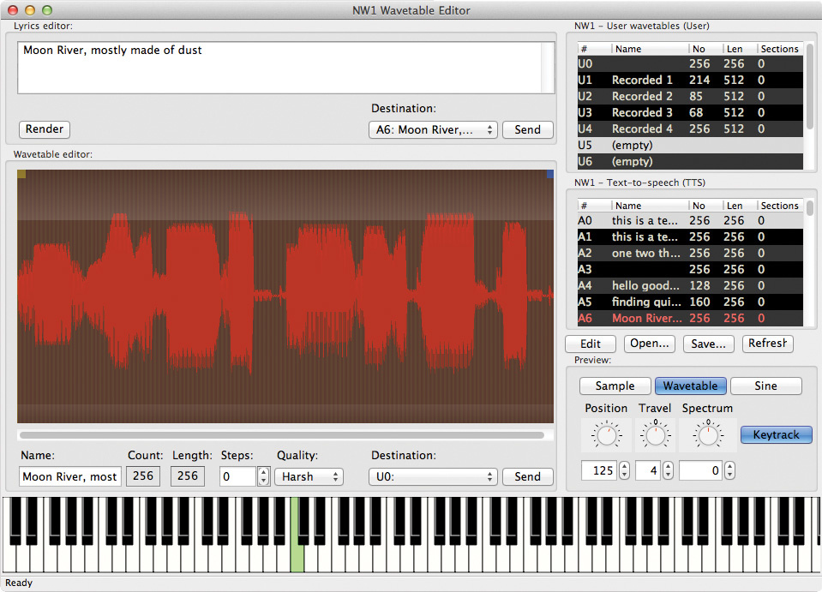Switch preview mode to Sine
822x592 pixels.
pos(765,386)
